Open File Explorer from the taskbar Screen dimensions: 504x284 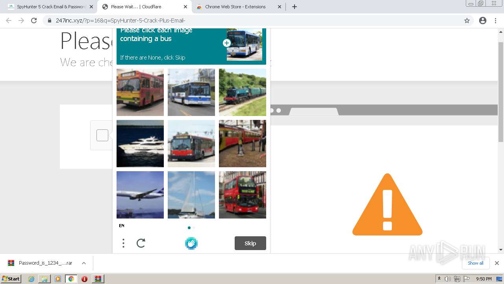tap(44, 279)
